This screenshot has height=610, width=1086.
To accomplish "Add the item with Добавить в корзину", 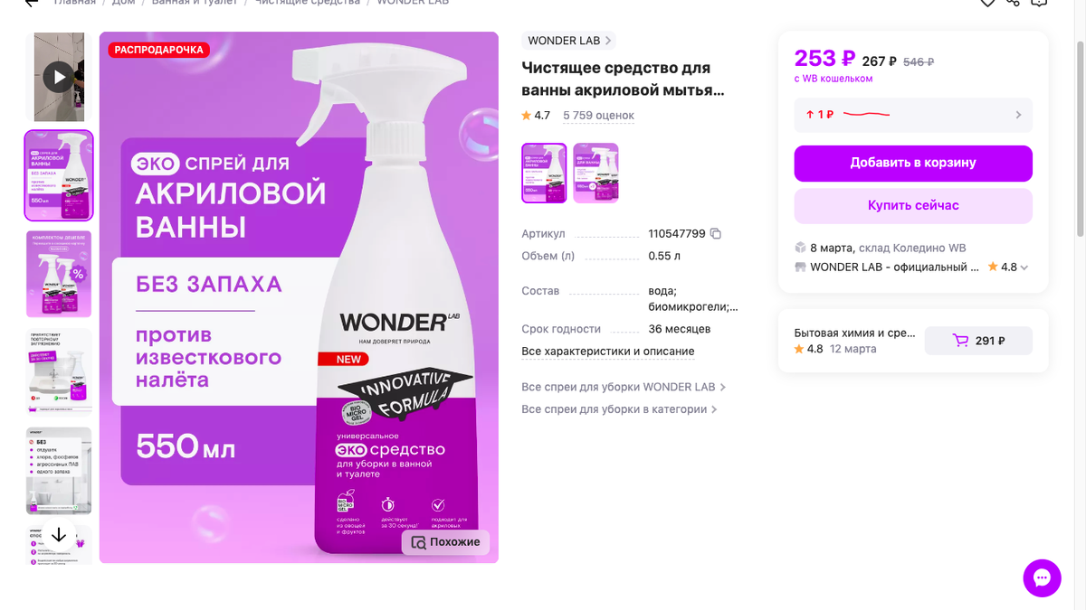I will [x=913, y=164].
